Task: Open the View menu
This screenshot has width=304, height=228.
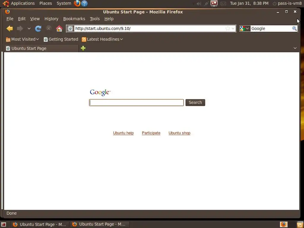Action: click(35, 19)
